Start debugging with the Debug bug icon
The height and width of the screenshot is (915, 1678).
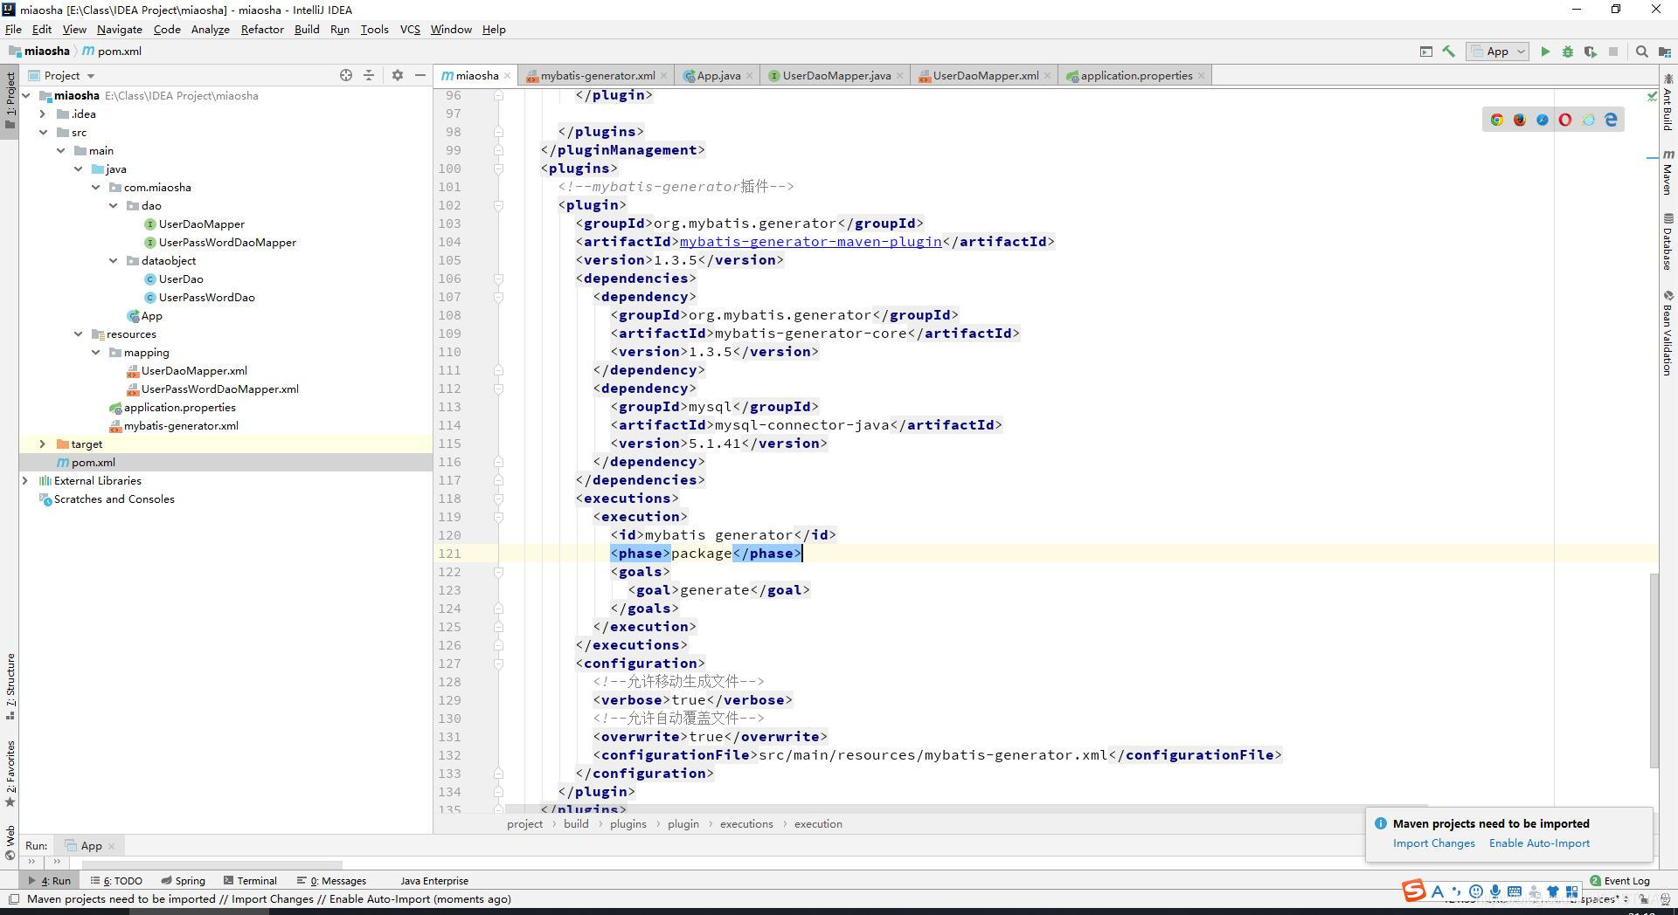tap(1568, 52)
